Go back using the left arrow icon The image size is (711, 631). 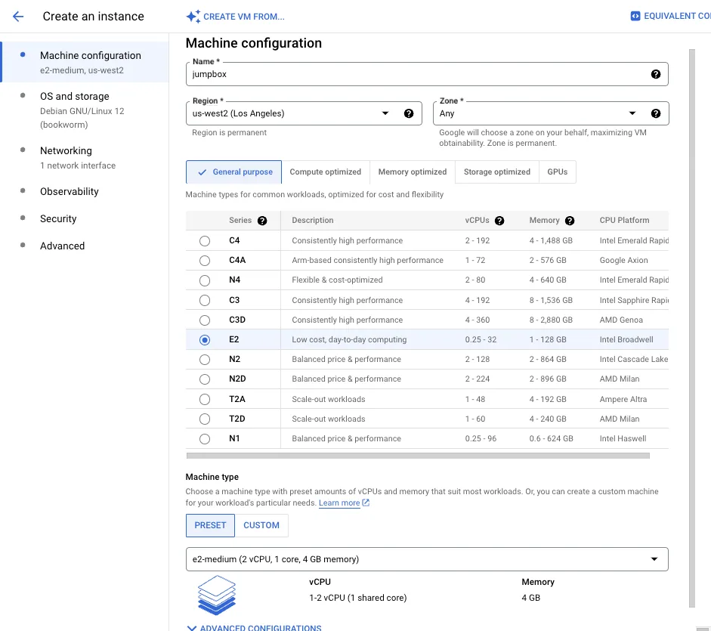18,17
